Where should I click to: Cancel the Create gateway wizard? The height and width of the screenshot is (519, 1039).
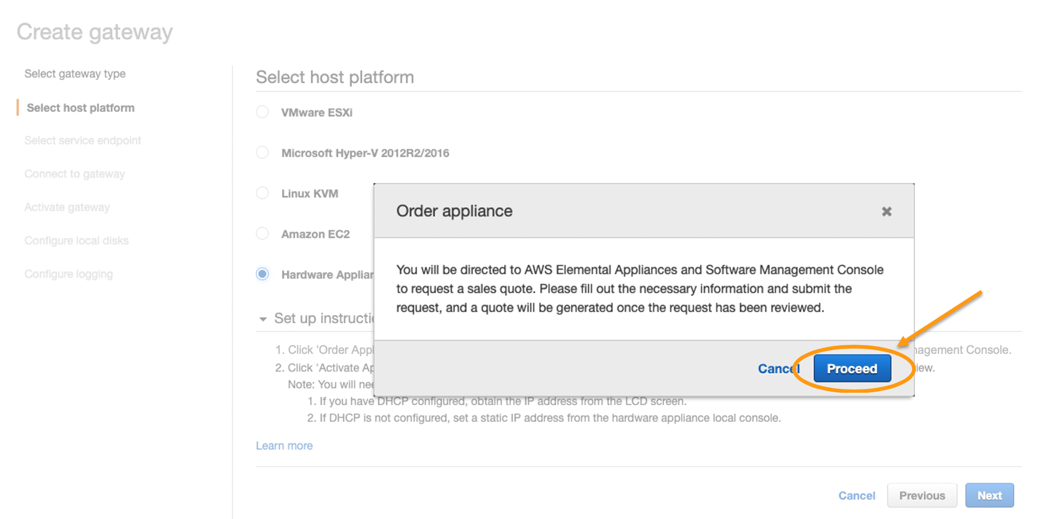[856, 495]
